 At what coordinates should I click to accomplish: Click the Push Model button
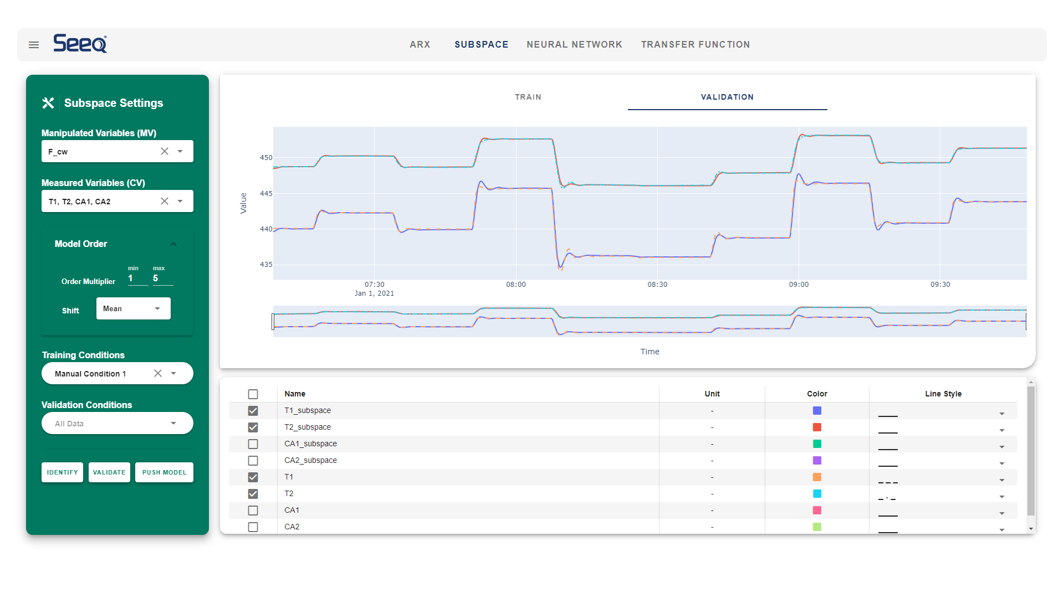[x=164, y=472]
